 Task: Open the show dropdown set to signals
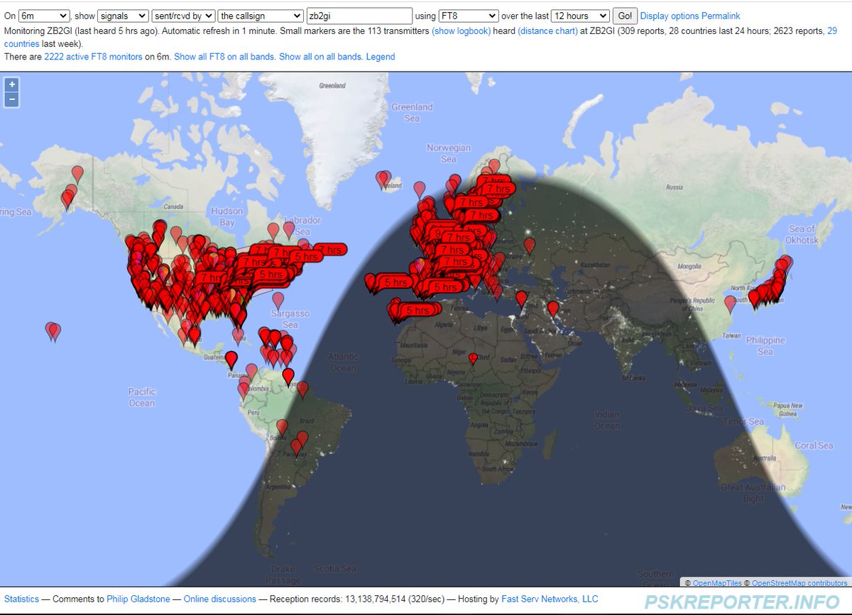(x=123, y=16)
